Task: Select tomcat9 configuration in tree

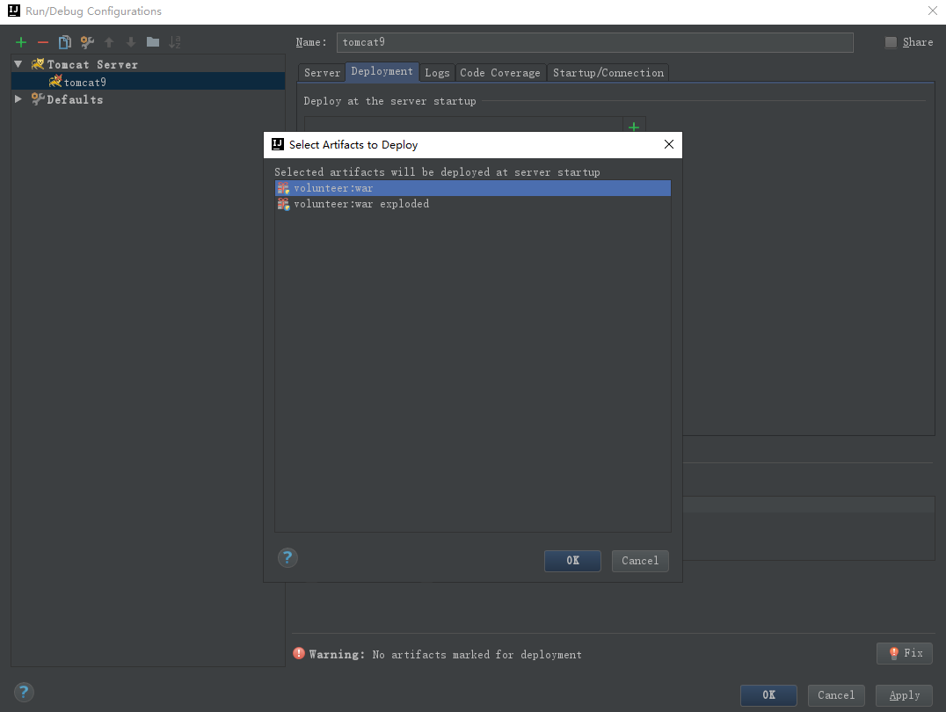Action: pos(148,82)
